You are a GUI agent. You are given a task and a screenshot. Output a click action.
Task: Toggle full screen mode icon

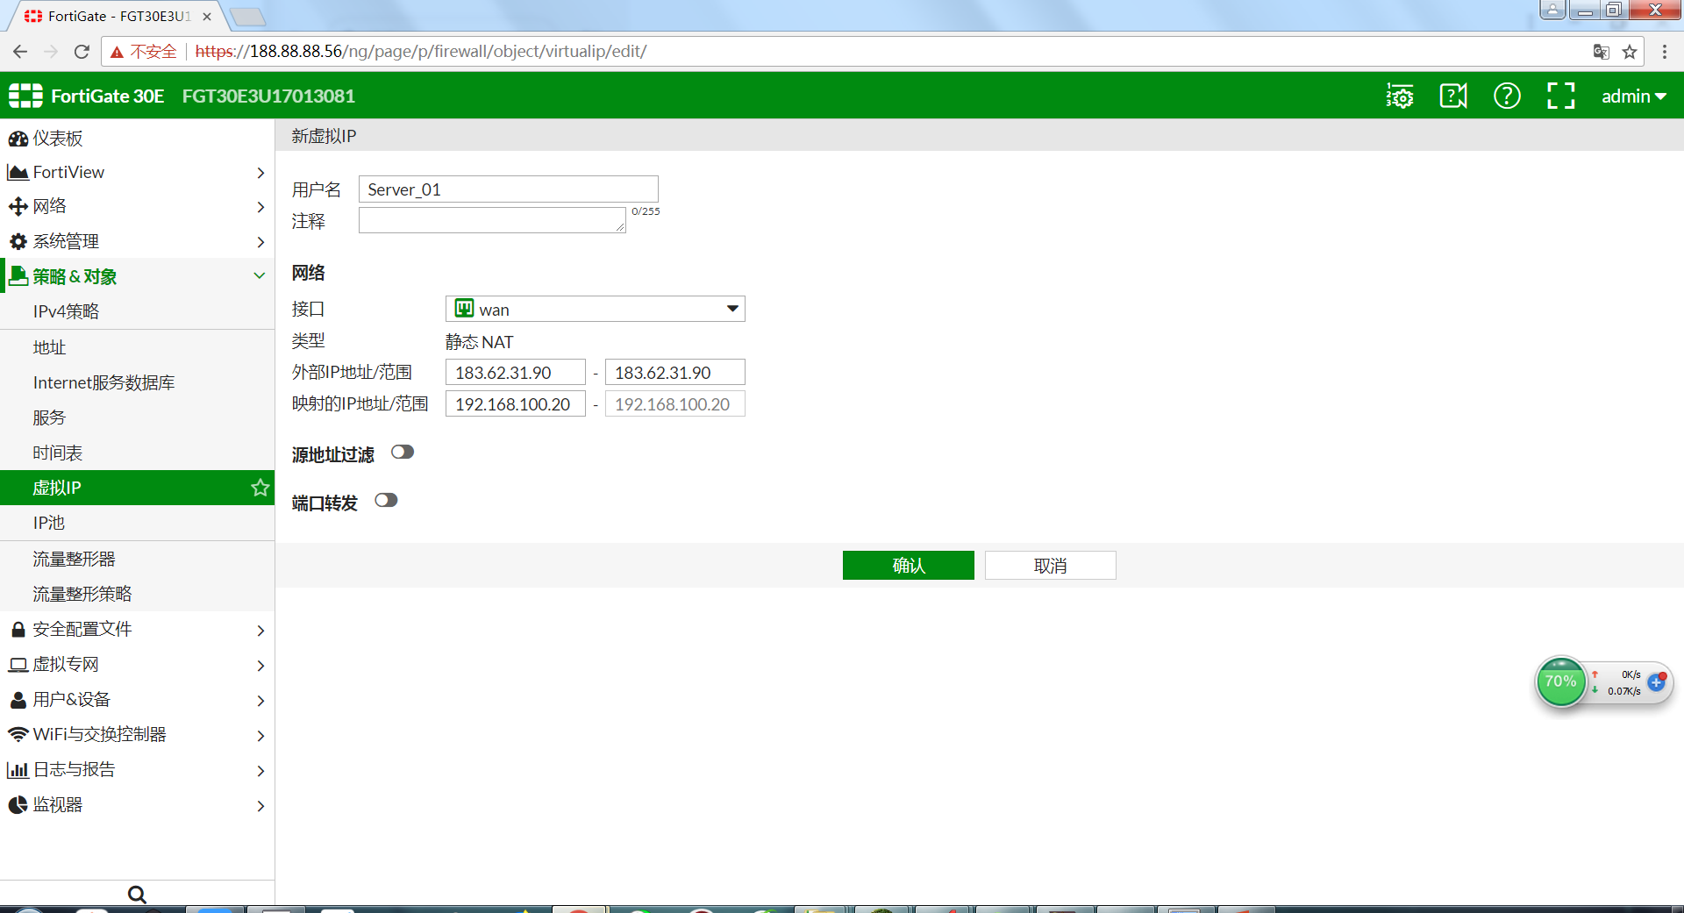[x=1560, y=96]
